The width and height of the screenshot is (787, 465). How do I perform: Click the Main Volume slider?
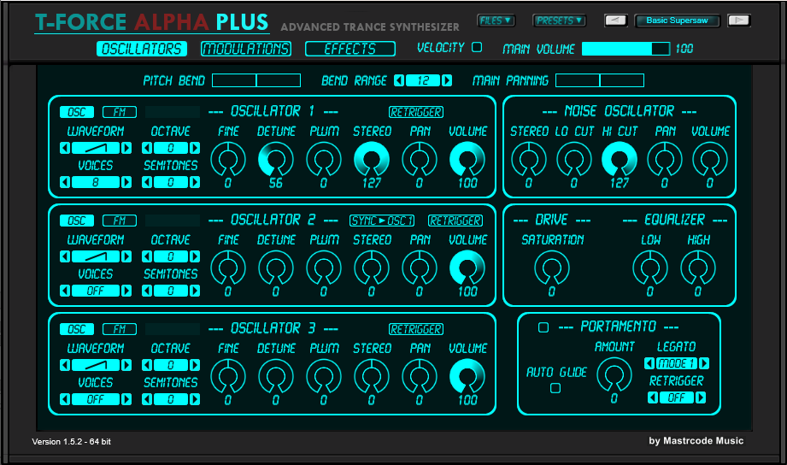[x=625, y=49]
